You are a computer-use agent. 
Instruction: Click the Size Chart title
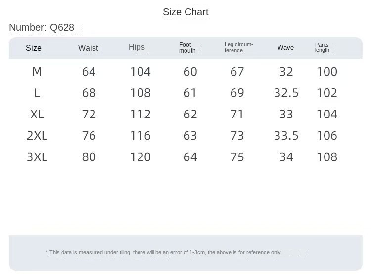point(185,12)
